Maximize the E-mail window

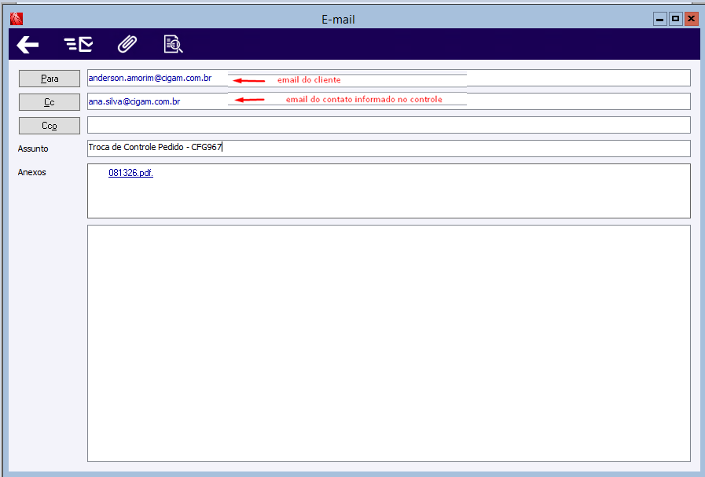click(675, 19)
